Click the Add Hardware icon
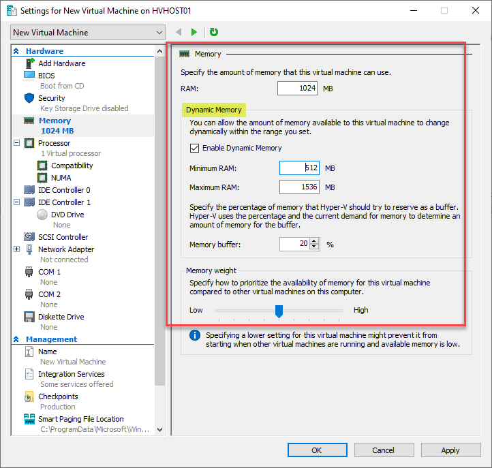The image size is (492, 468). [x=29, y=63]
